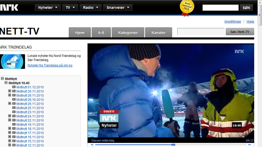Screen dimensions: 262x147
Task: Open the Innstillinger link
Action: (233, 21)
